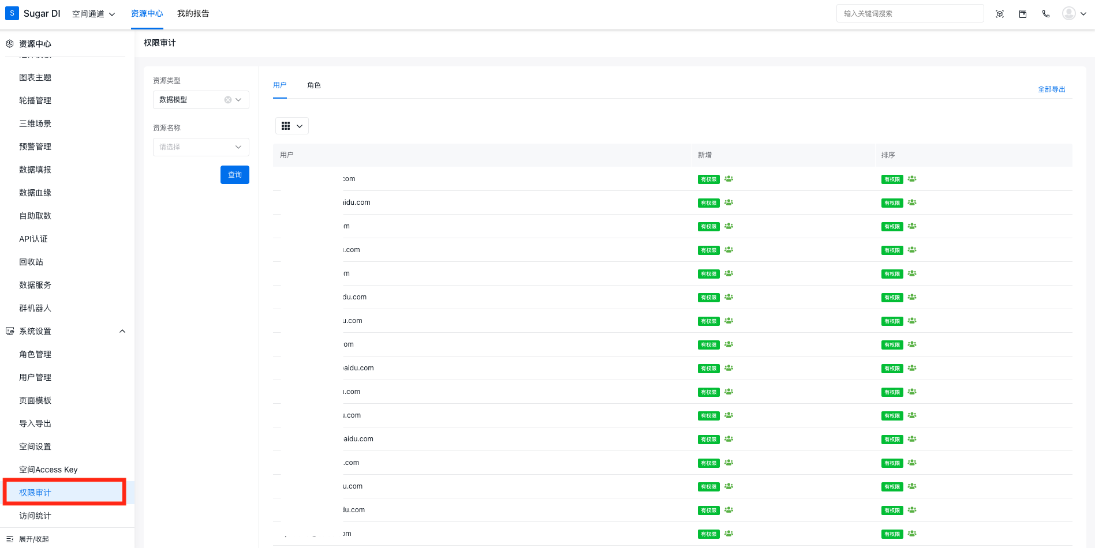This screenshot has height=548, width=1095.
Task: Click 新增 group icon in du.com row
Action: click(x=729, y=297)
